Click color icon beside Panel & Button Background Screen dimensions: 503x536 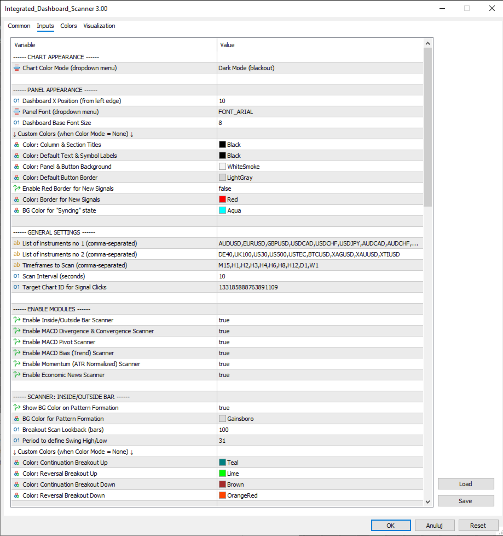16,167
